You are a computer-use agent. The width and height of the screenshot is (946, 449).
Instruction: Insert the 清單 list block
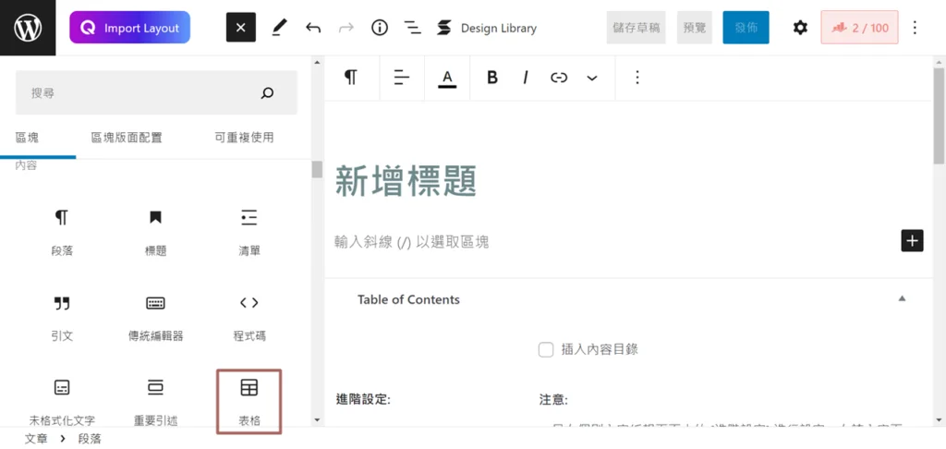point(249,232)
